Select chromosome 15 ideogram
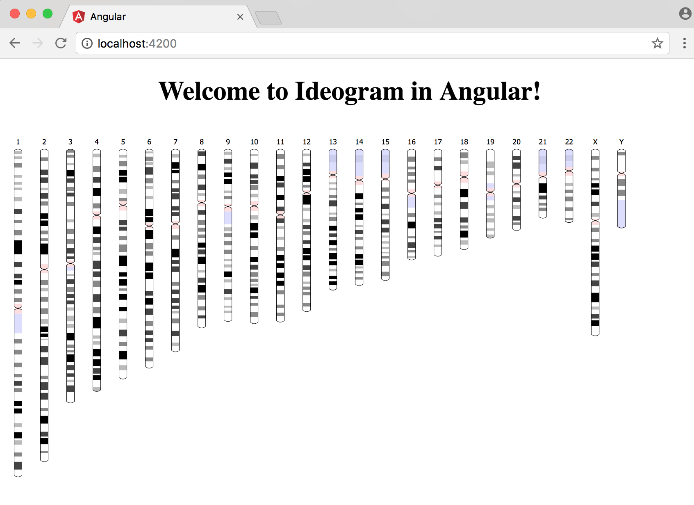 coord(385,215)
